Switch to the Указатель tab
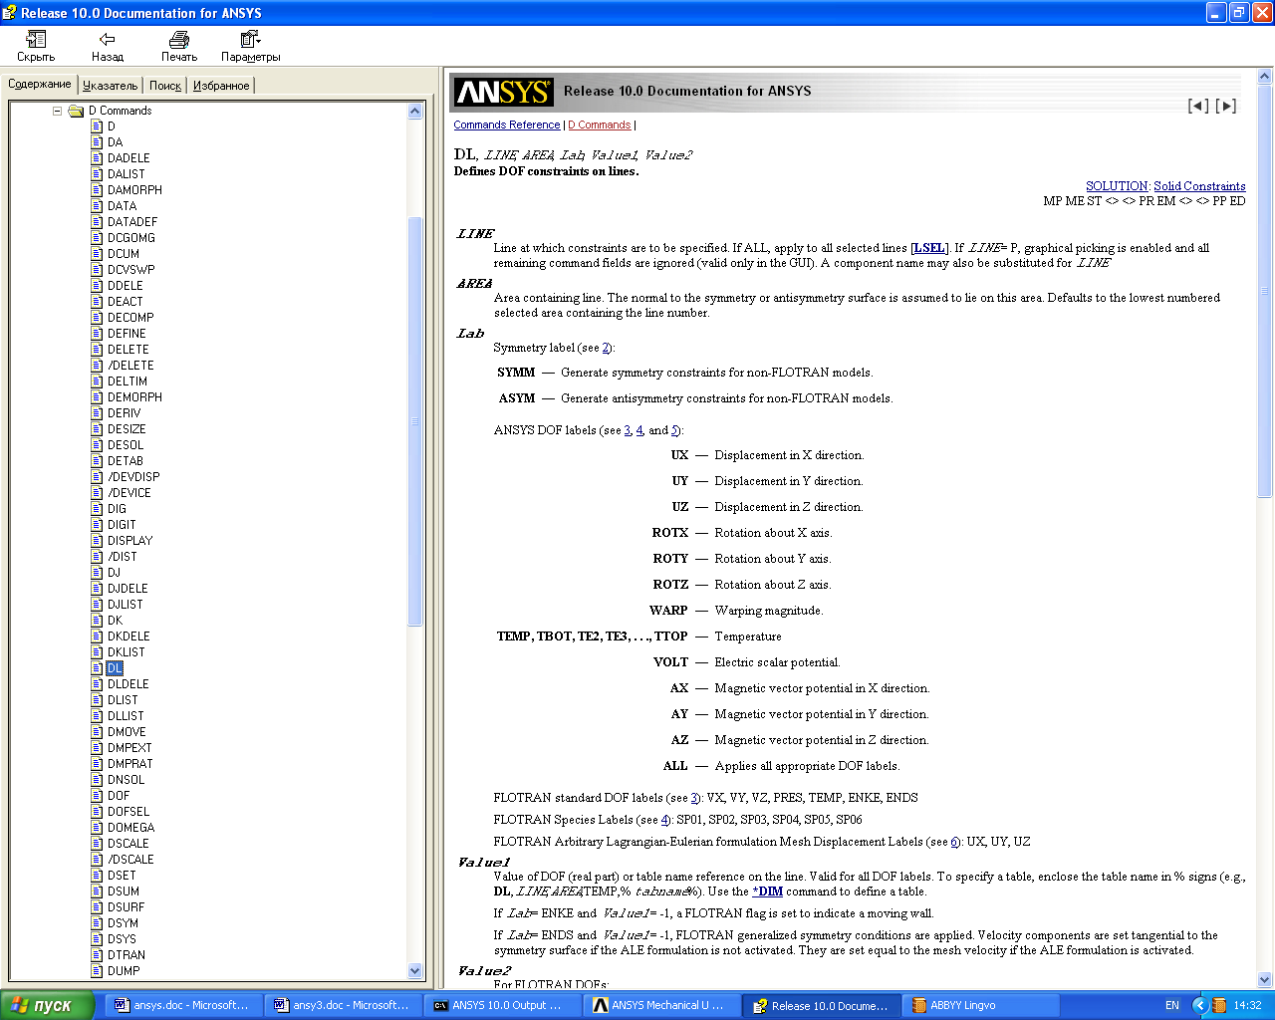Image resolution: width=1275 pixels, height=1020 pixels. click(x=110, y=86)
